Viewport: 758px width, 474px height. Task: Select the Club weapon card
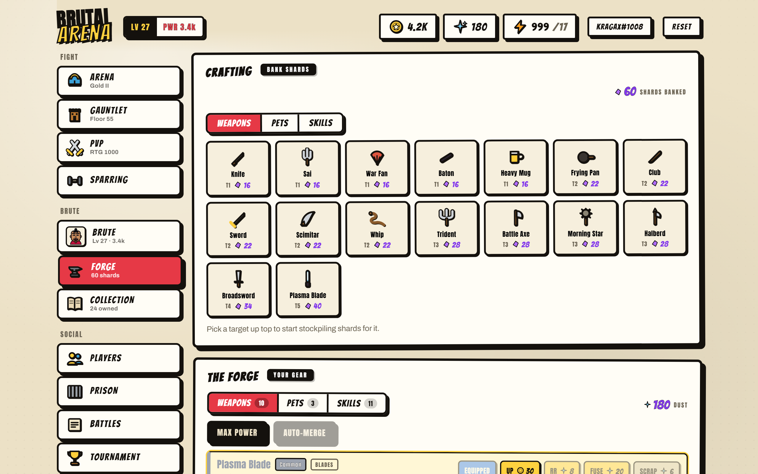[655, 166]
